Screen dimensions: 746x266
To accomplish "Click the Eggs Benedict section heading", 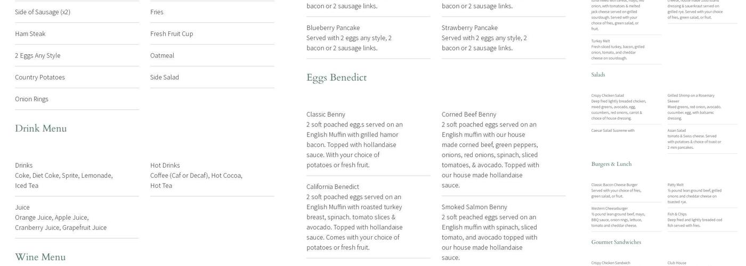I will pos(336,78).
